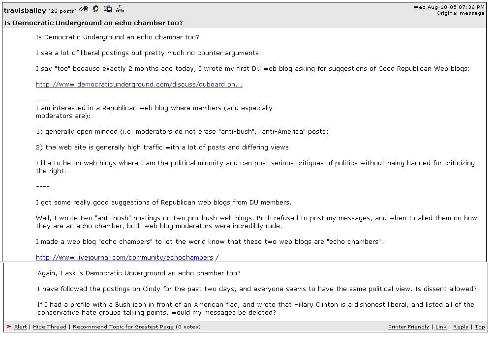Click the 'Original message' label
The height and width of the screenshot is (354, 496).
tap(460, 13)
